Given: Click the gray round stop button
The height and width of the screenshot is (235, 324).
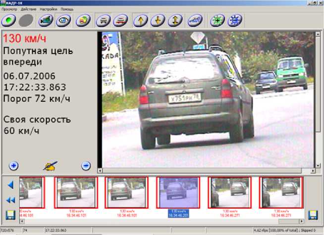Looking at the screenshot, I should (27, 21).
